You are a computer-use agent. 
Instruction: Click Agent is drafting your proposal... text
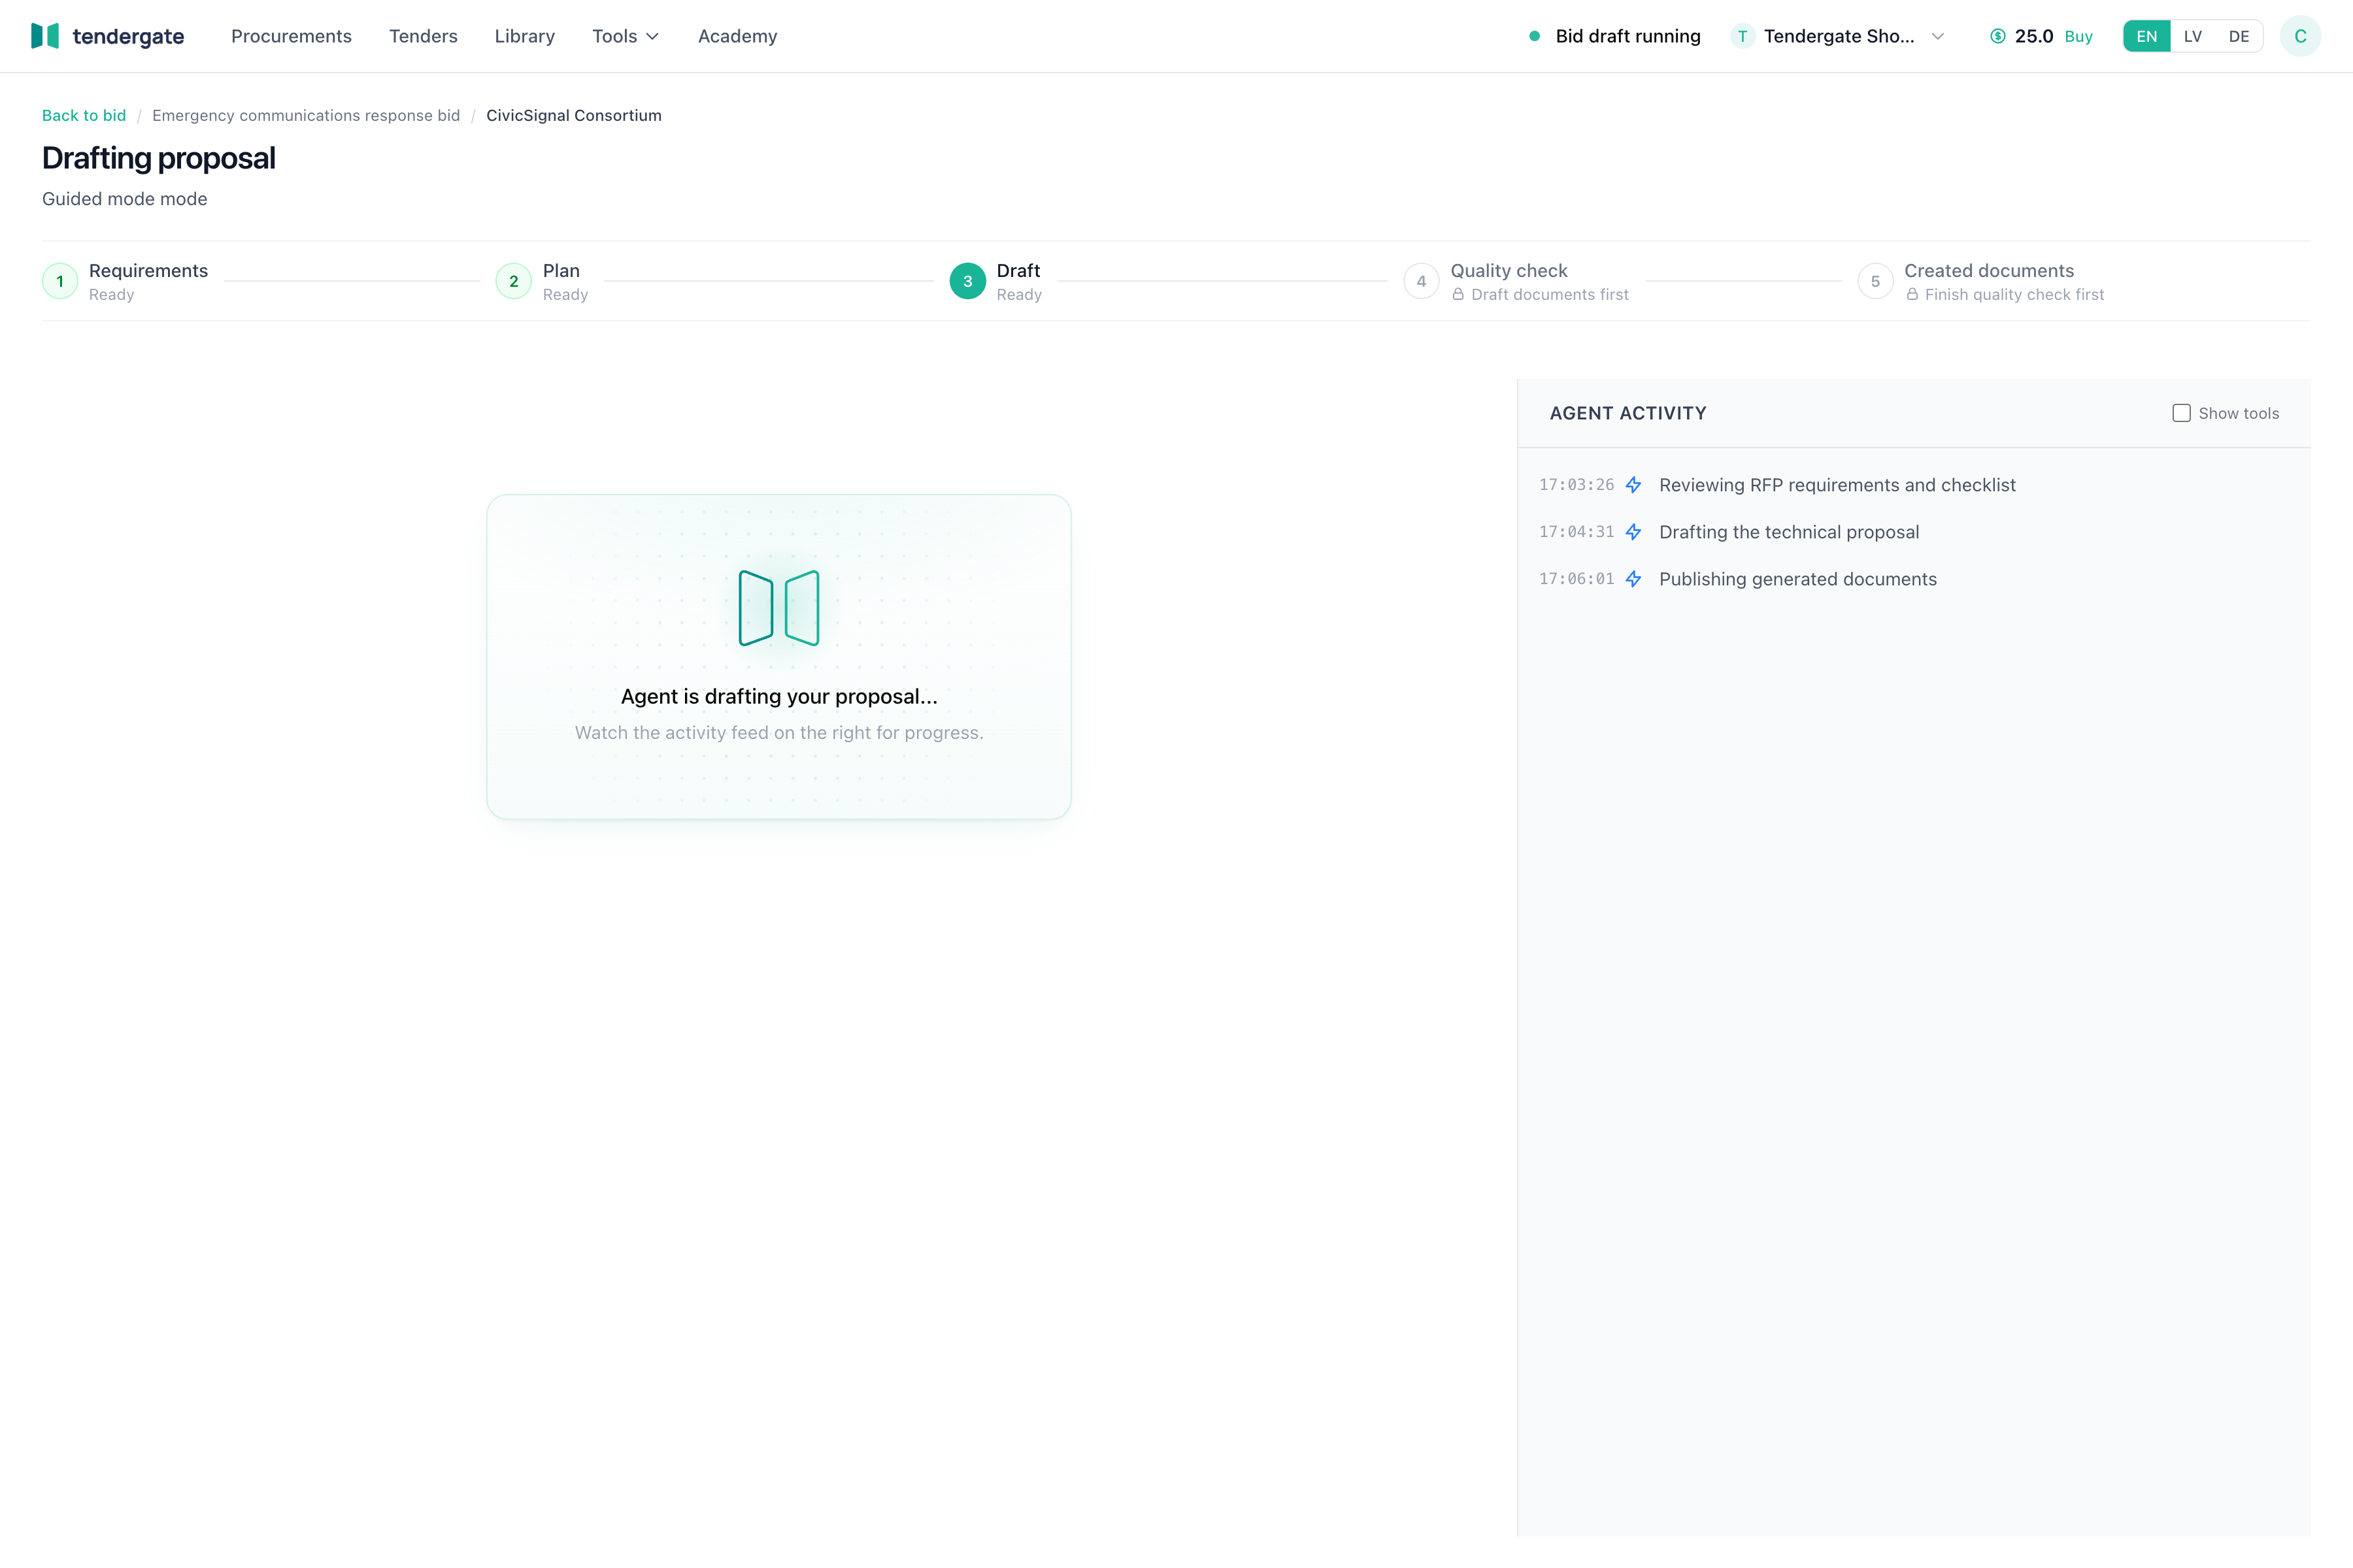(779, 696)
